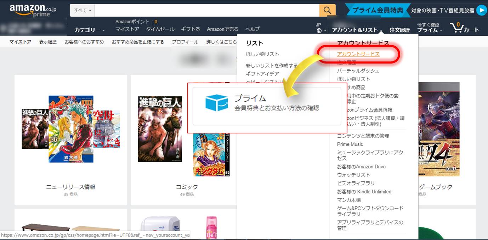Click the blue play arrow on Prime banner
Screen dimensions: 488x240
click(x=481, y=10)
